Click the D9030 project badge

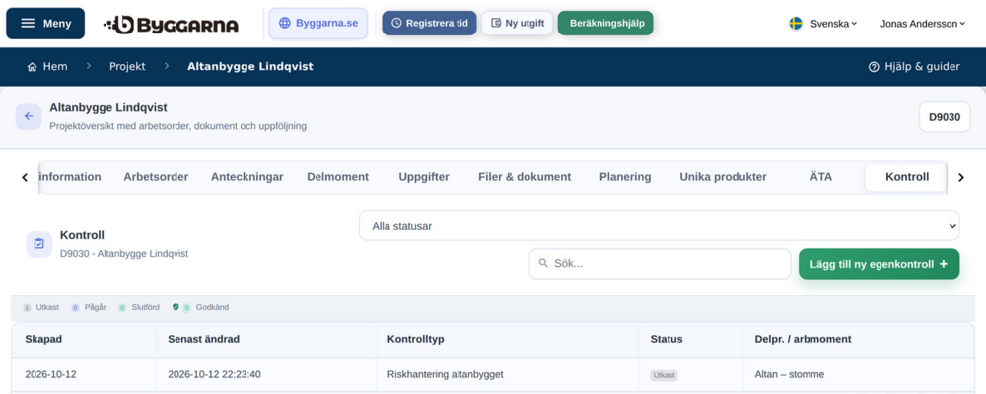point(945,117)
